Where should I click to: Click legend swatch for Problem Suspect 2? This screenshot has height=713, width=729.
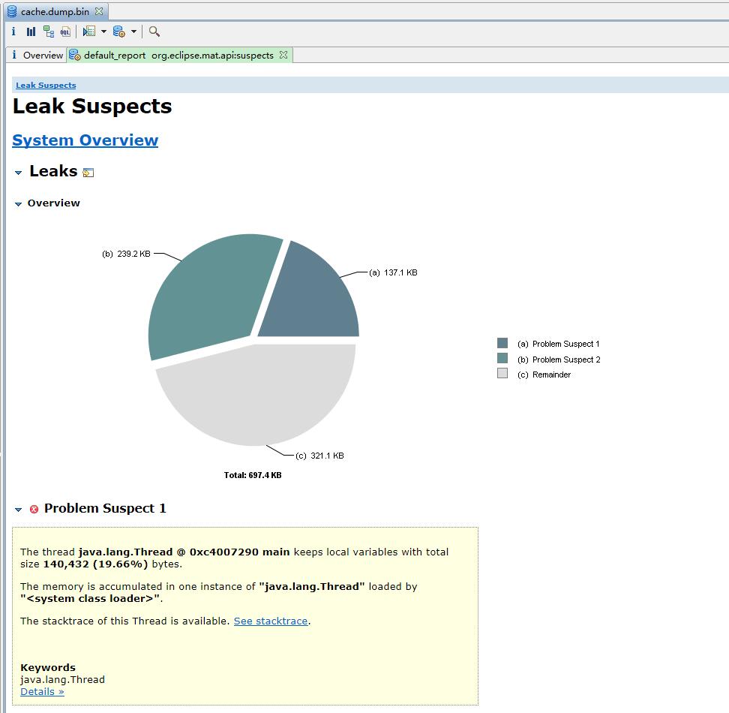point(502,358)
